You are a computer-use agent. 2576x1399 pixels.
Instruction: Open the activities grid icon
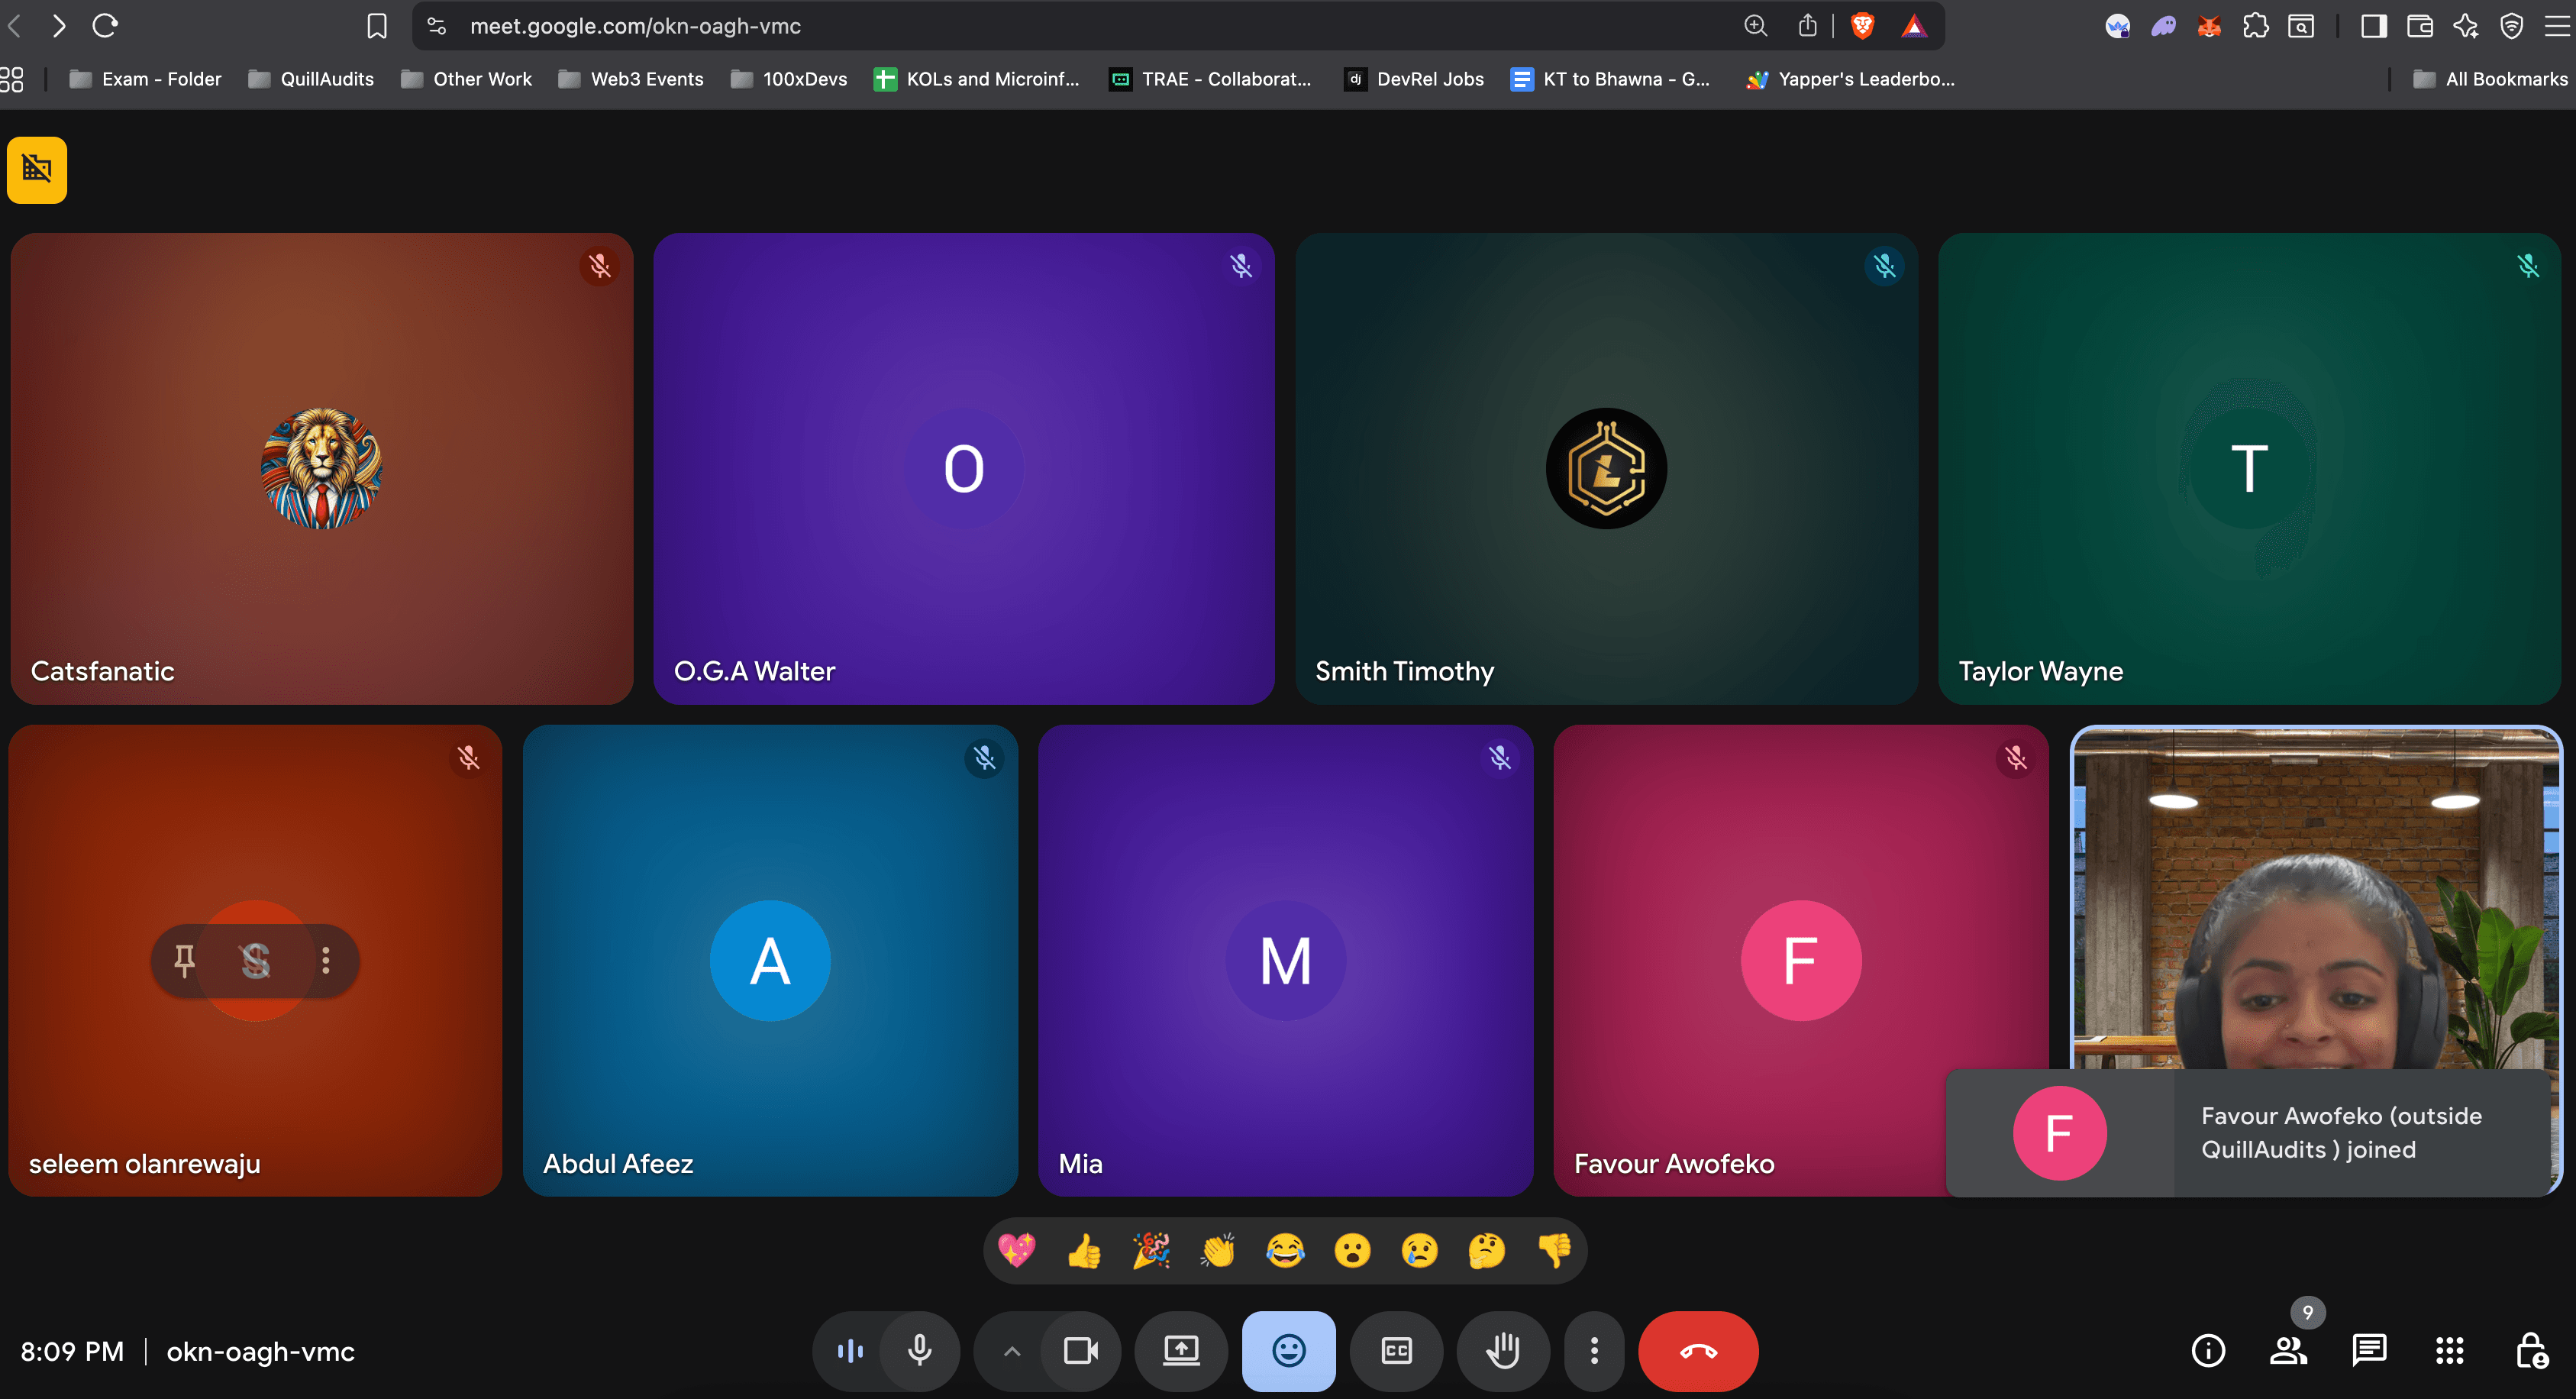[2449, 1351]
